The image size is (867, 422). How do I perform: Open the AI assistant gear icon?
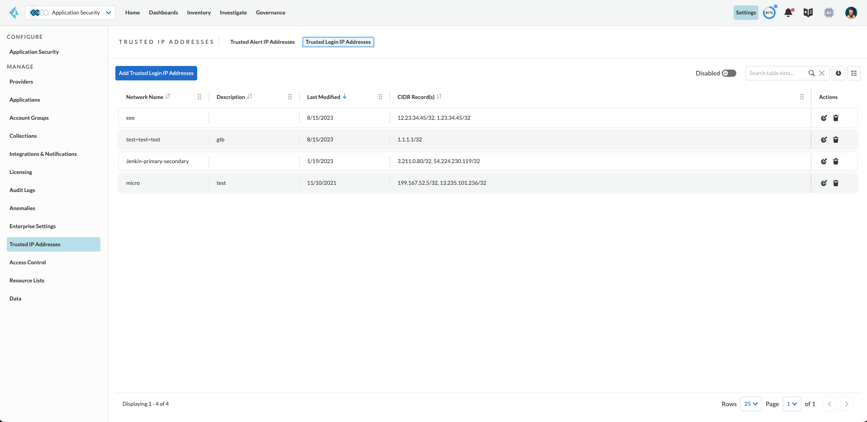(829, 13)
